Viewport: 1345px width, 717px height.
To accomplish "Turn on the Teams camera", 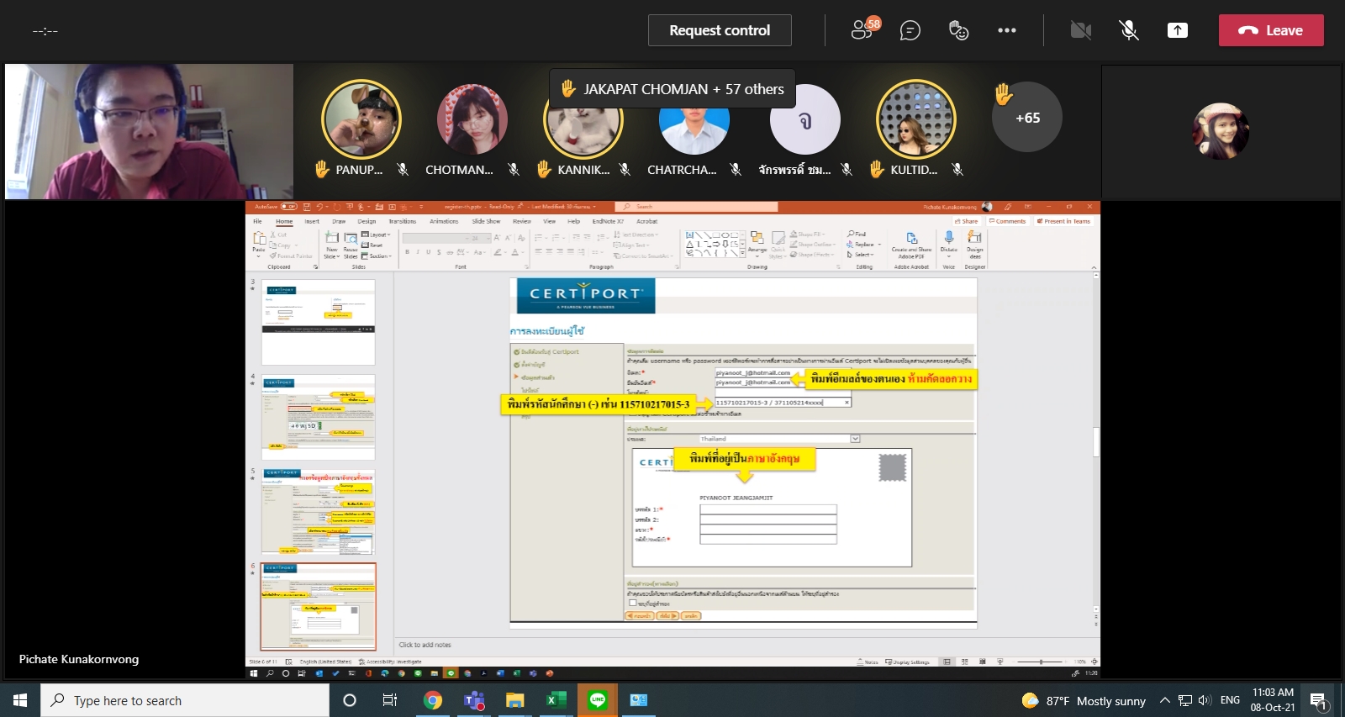I will (1080, 31).
